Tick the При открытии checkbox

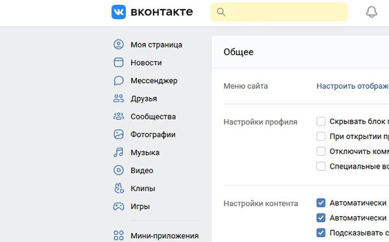coord(321,136)
